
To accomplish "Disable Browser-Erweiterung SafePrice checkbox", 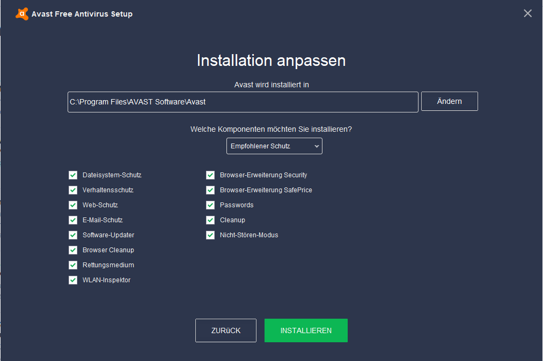I will [x=210, y=190].
